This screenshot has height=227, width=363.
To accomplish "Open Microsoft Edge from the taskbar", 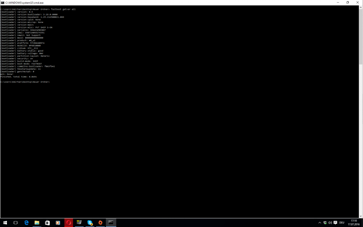I will tap(26, 222).
